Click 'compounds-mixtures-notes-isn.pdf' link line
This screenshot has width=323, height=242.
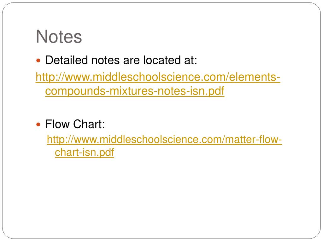[x=135, y=91]
